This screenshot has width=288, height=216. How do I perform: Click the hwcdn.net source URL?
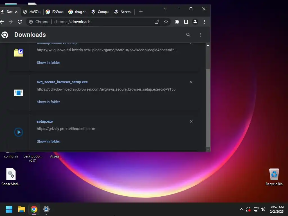point(107,50)
